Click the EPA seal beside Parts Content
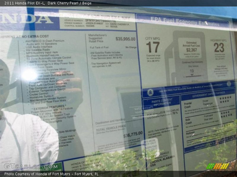 tap(150, 93)
